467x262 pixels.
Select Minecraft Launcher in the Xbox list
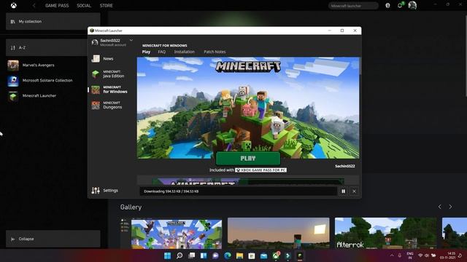click(x=32, y=96)
